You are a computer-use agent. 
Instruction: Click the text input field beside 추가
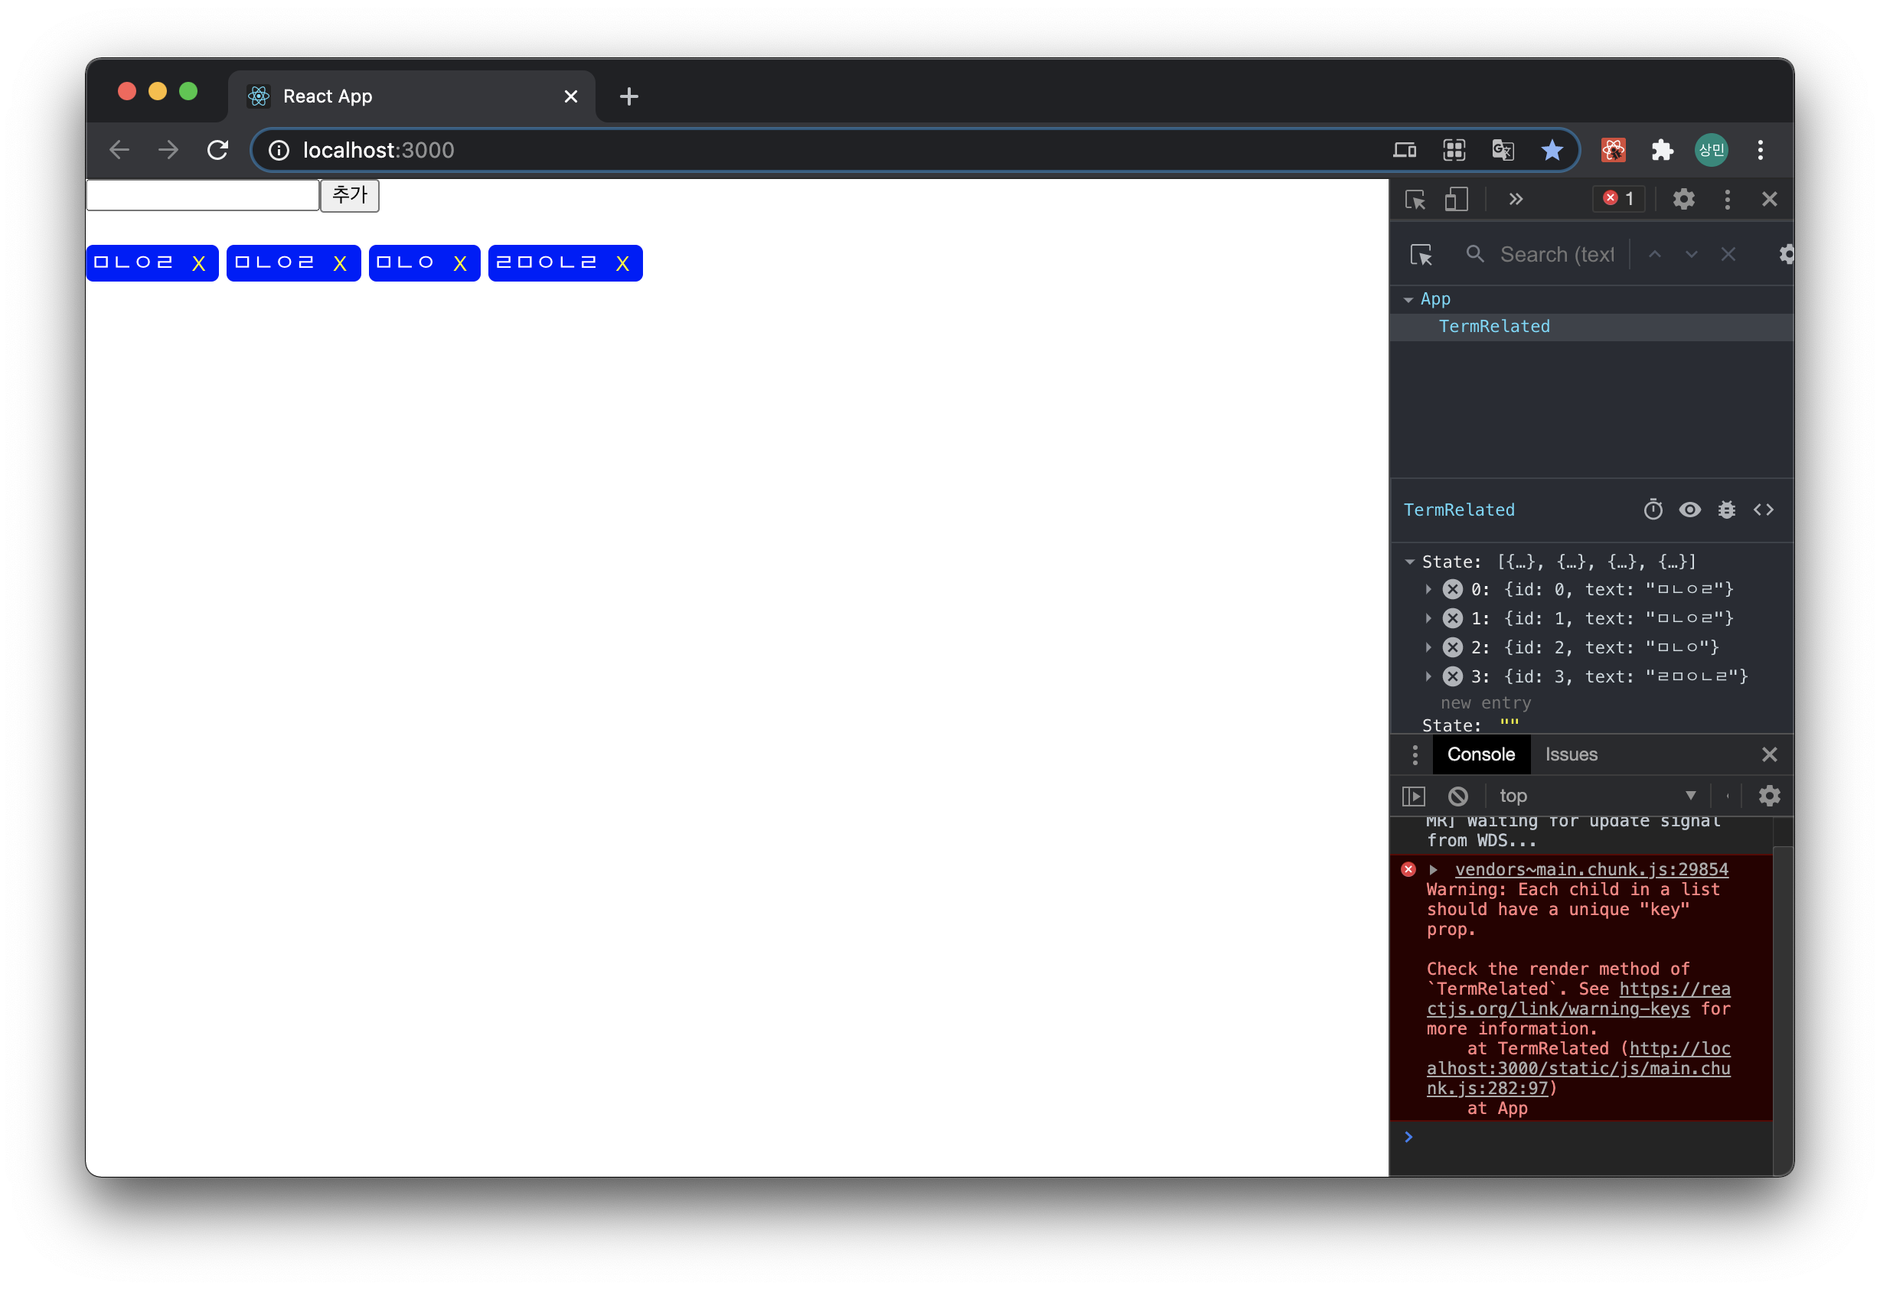(202, 195)
